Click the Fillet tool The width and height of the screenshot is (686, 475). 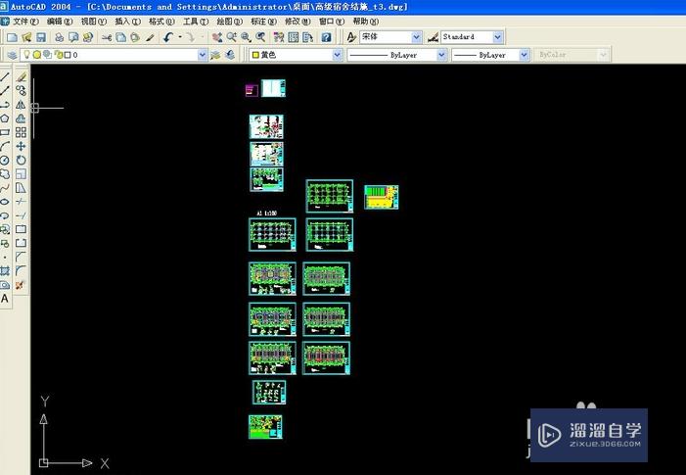click(21, 271)
